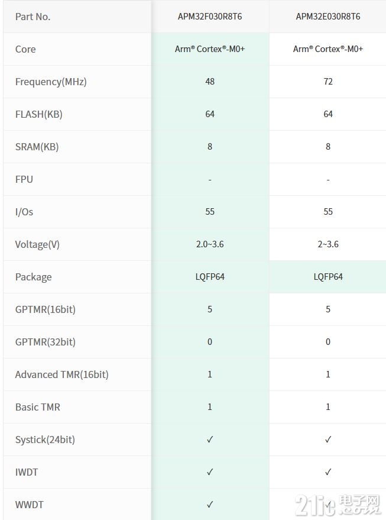Click the GPTMR(32bit) row label

point(46,342)
